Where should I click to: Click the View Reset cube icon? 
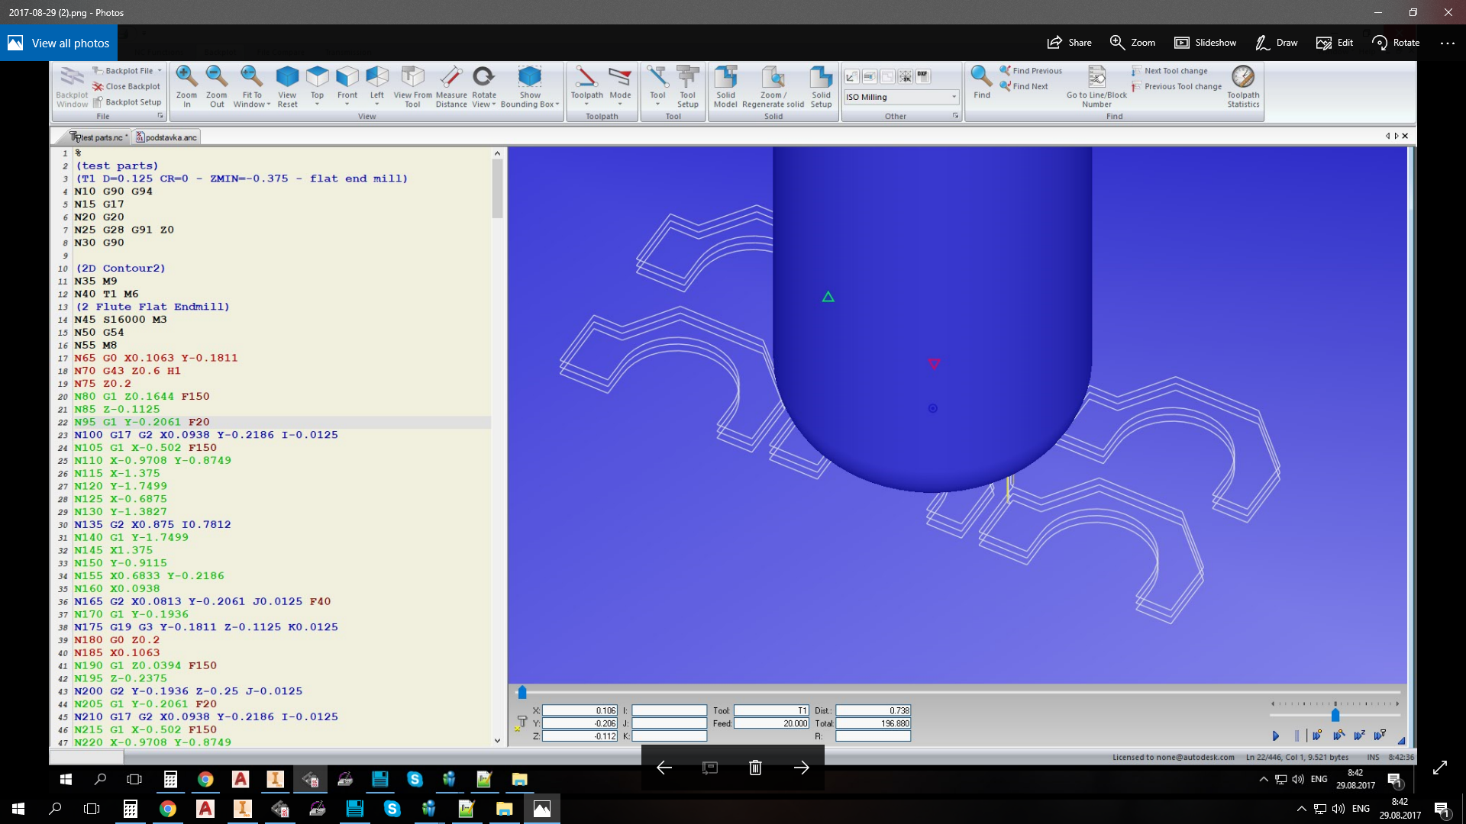(x=287, y=76)
